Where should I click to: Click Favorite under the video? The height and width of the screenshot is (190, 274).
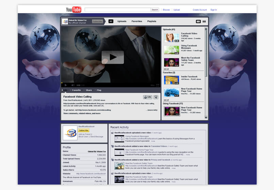point(76,90)
